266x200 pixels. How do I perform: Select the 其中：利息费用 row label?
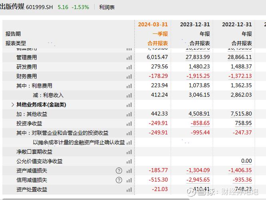click(34, 86)
